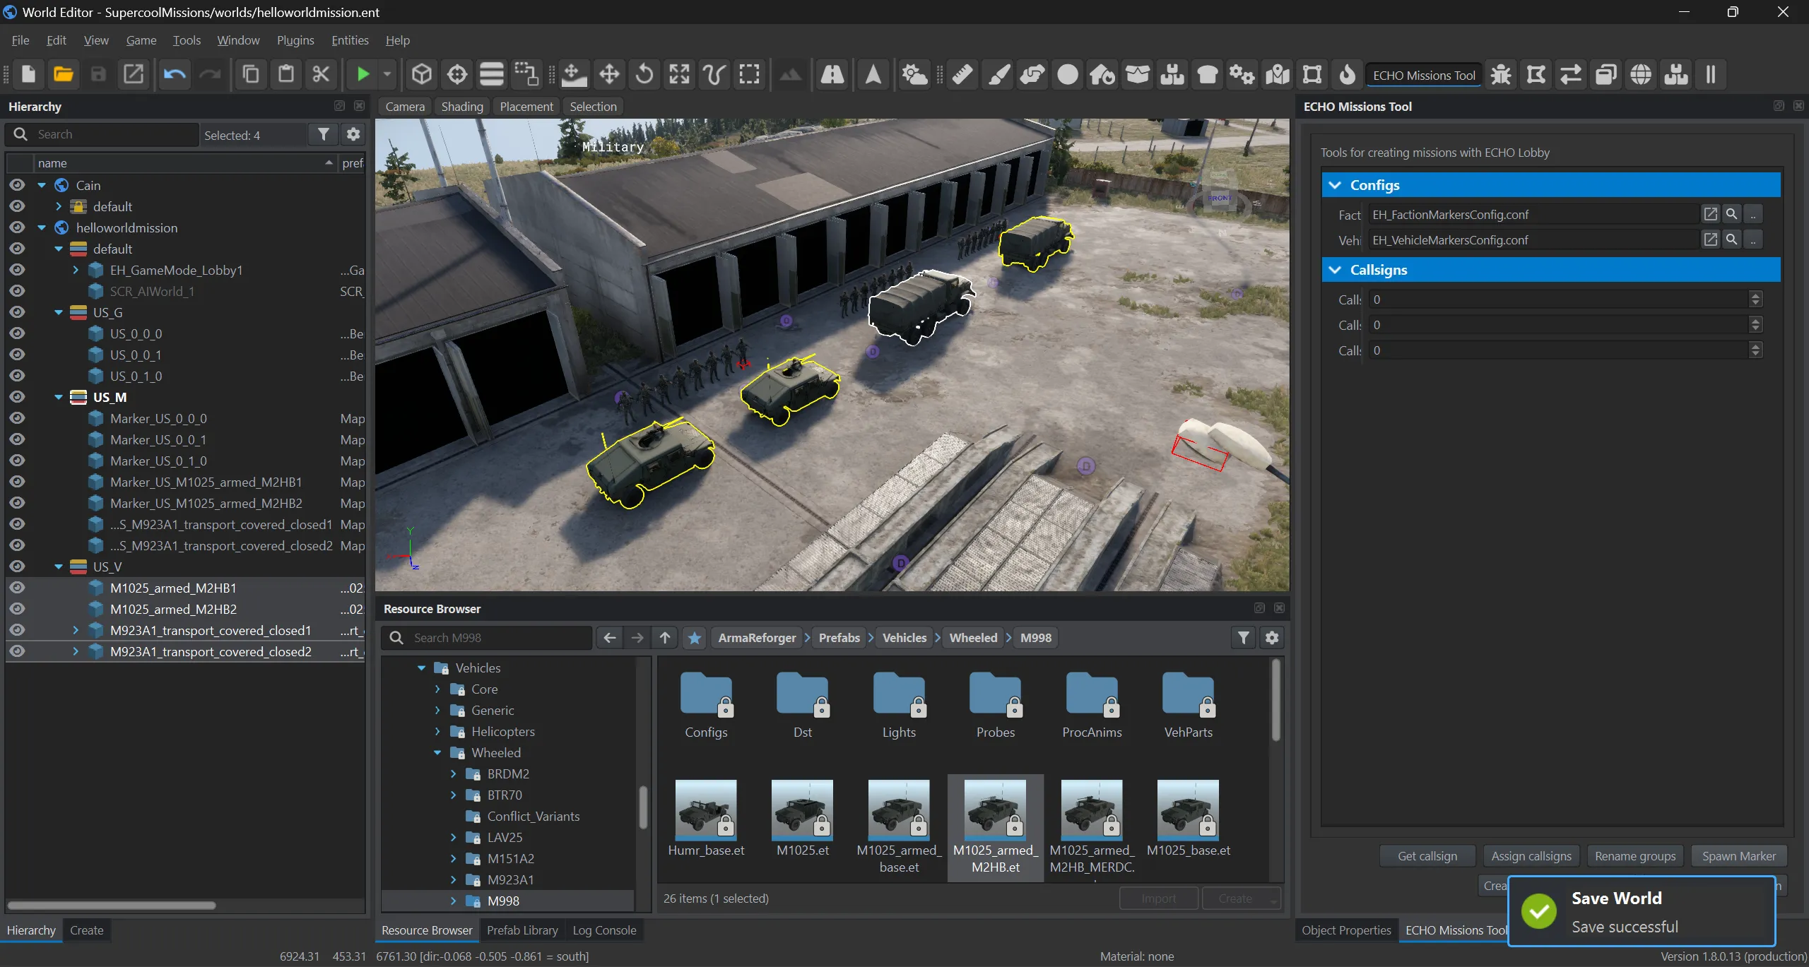This screenshot has height=967, width=1809.
Task: Toggle visibility of Marker_US_M1025_armed_M2HB2
Action: pos(17,503)
